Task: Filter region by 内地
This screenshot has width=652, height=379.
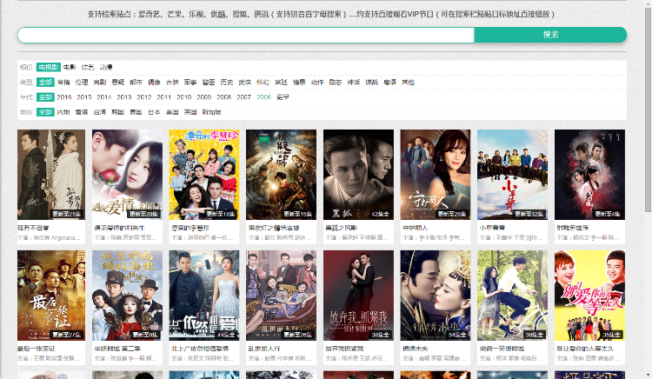Action: (63, 112)
